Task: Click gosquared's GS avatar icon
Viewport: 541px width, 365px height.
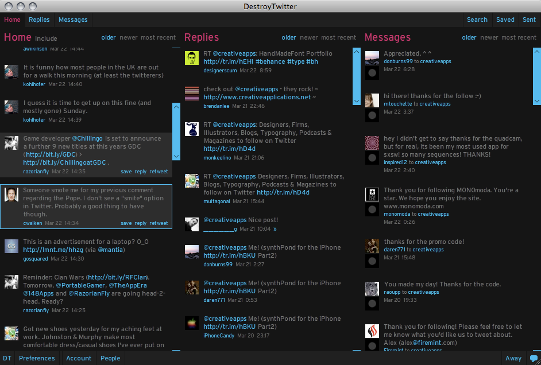Action: click(x=11, y=247)
